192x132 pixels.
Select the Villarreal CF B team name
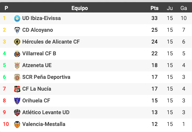[39, 54]
